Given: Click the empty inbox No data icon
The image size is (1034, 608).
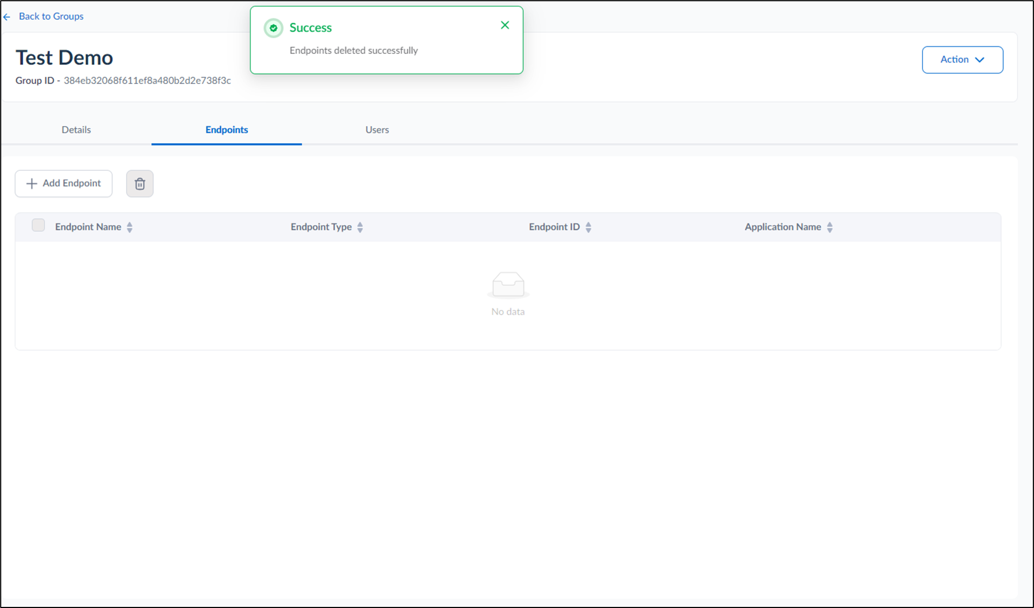Looking at the screenshot, I should [x=508, y=285].
